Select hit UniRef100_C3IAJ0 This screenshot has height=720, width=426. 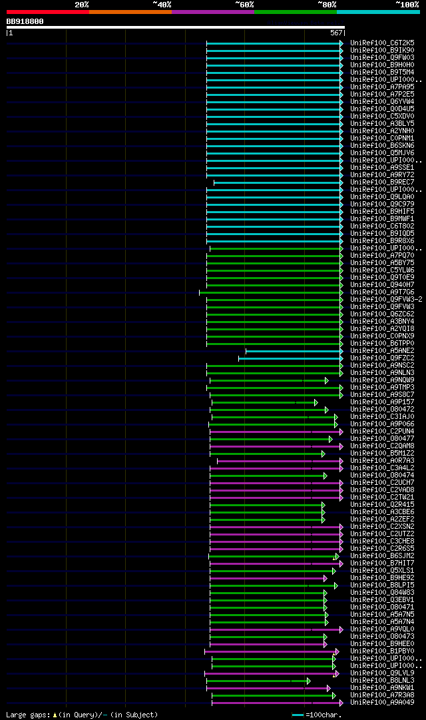382,418
